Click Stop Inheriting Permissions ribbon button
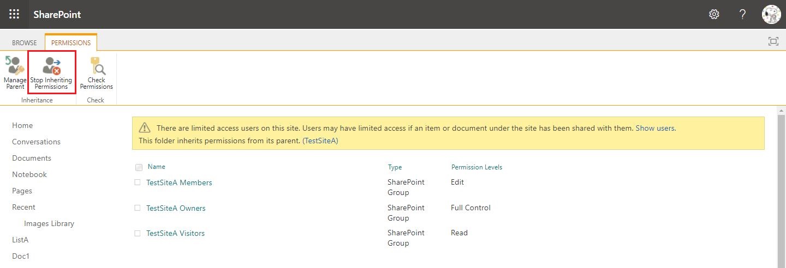This screenshot has width=786, height=268. (51, 73)
